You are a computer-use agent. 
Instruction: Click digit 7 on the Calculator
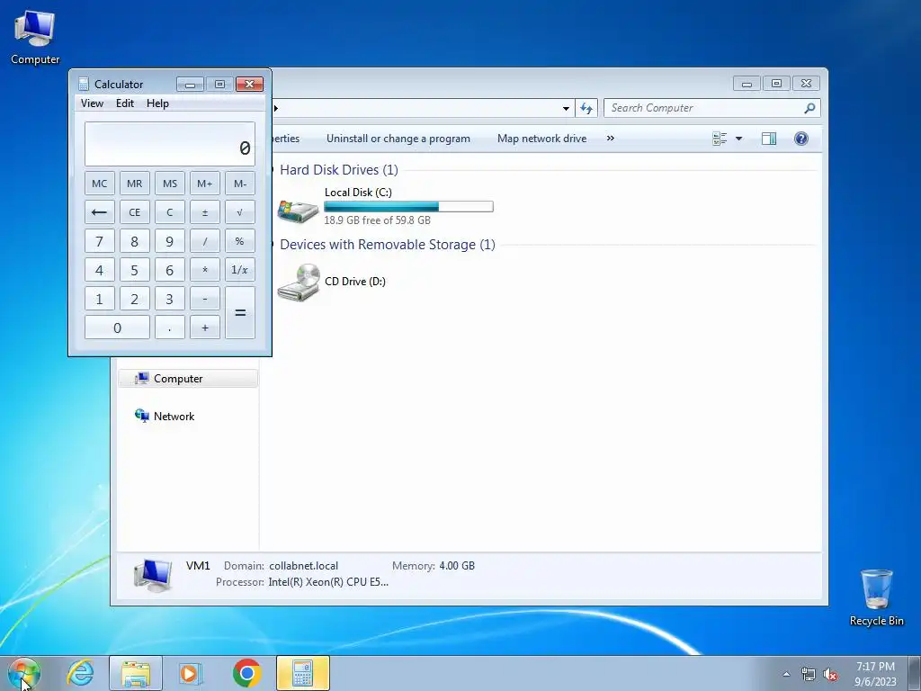click(x=99, y=241)
